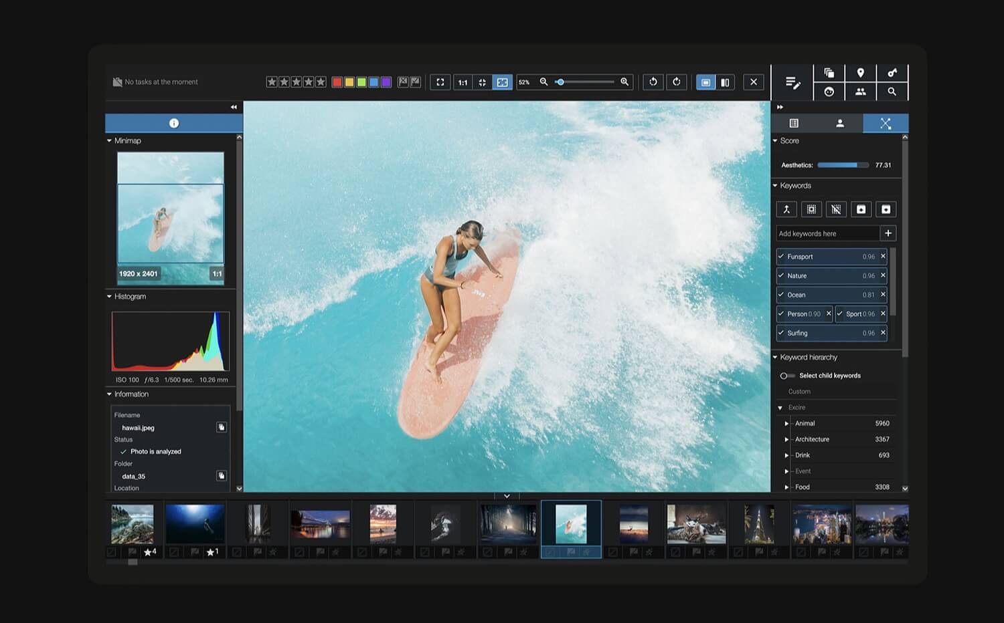The height and width of the screenshot is (623, 1004).
Task: Collapse the left panel with double arrows
Action: [x=234, y=107]
